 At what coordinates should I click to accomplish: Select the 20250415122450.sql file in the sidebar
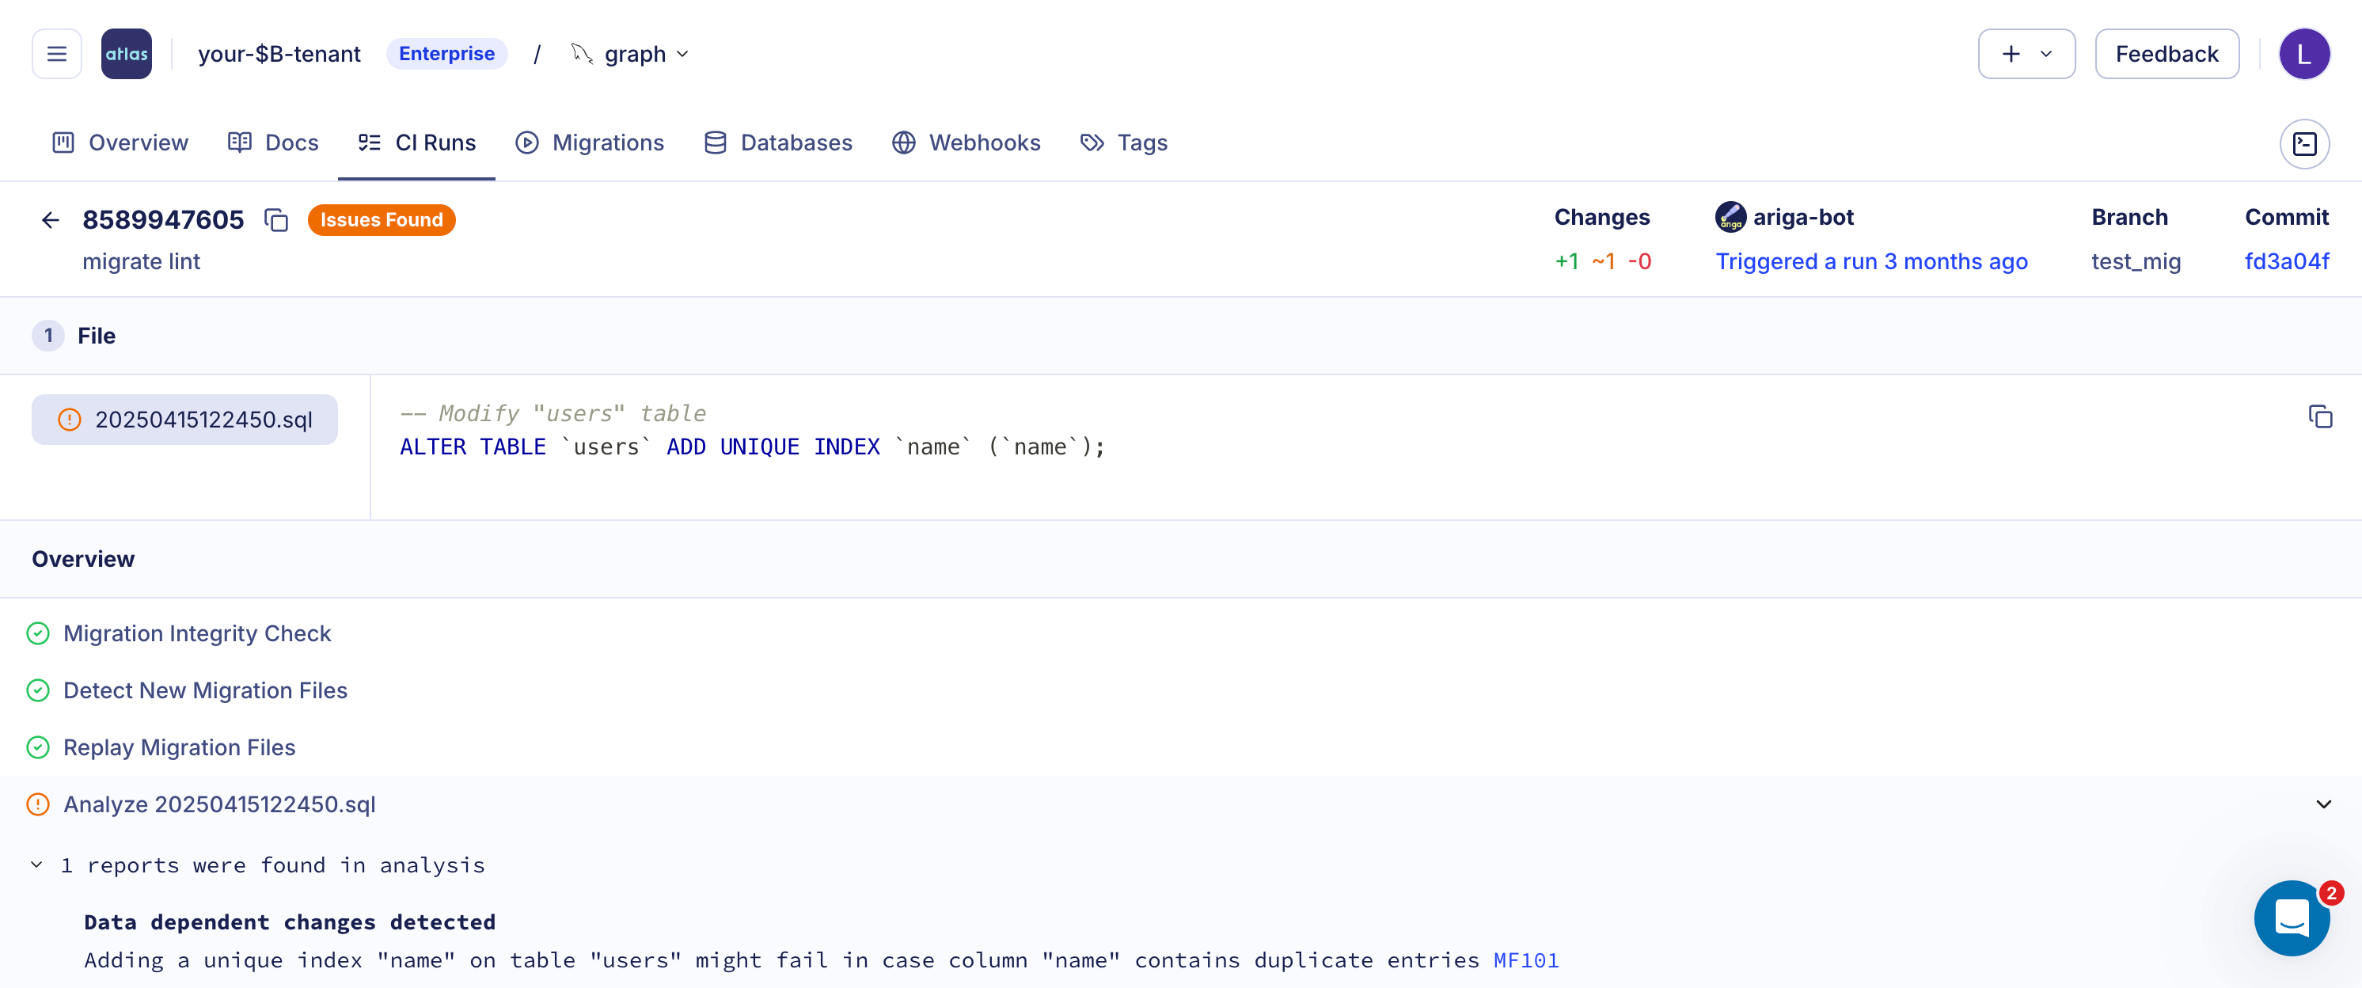click(x=184, y=420)
